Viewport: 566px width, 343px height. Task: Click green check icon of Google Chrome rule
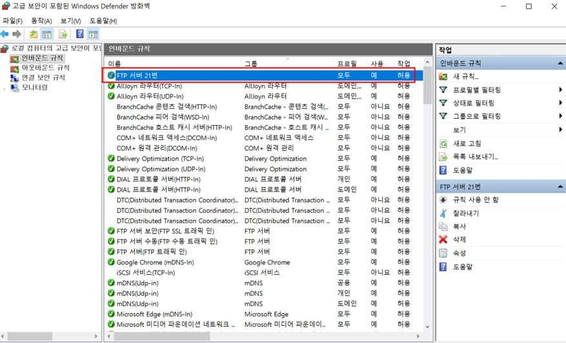111,262
